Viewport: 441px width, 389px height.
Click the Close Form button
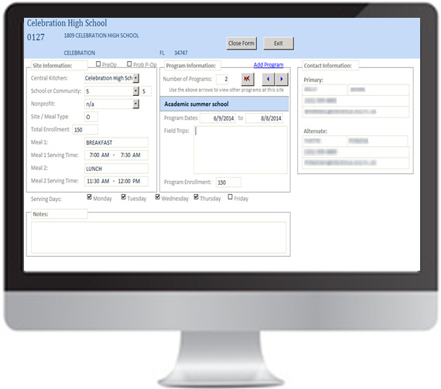point(241,43)
